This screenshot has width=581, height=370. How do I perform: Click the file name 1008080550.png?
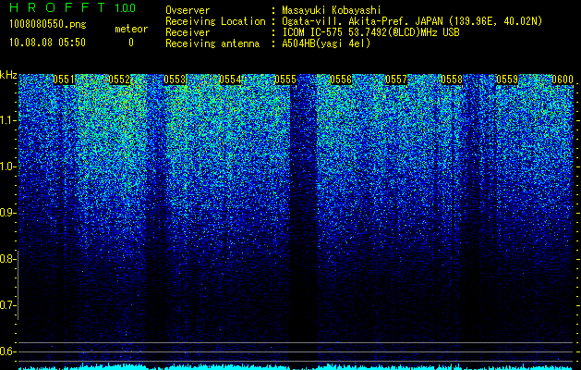(47, 25)
